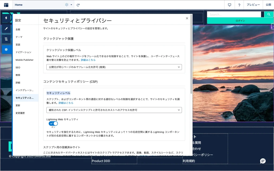274x171 pixels.
Task: Open the chat bubble icon
Action: coord(263,161)
